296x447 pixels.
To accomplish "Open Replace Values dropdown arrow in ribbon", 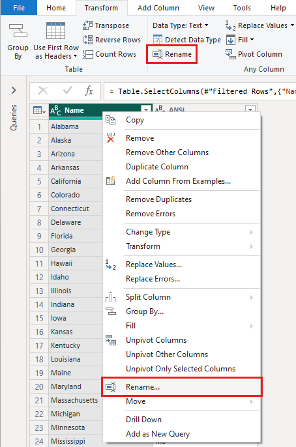I will pyautogui.click(x=292, y=25).
